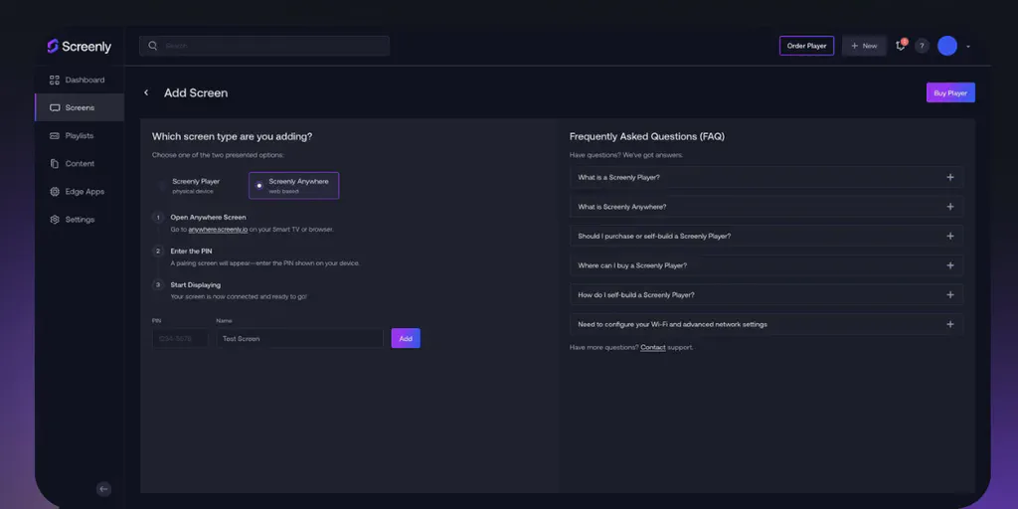This screenshot has height=509, width=1018.
Task: Click the back arrow beside Add Screen
Action: [x=146, y=92]
